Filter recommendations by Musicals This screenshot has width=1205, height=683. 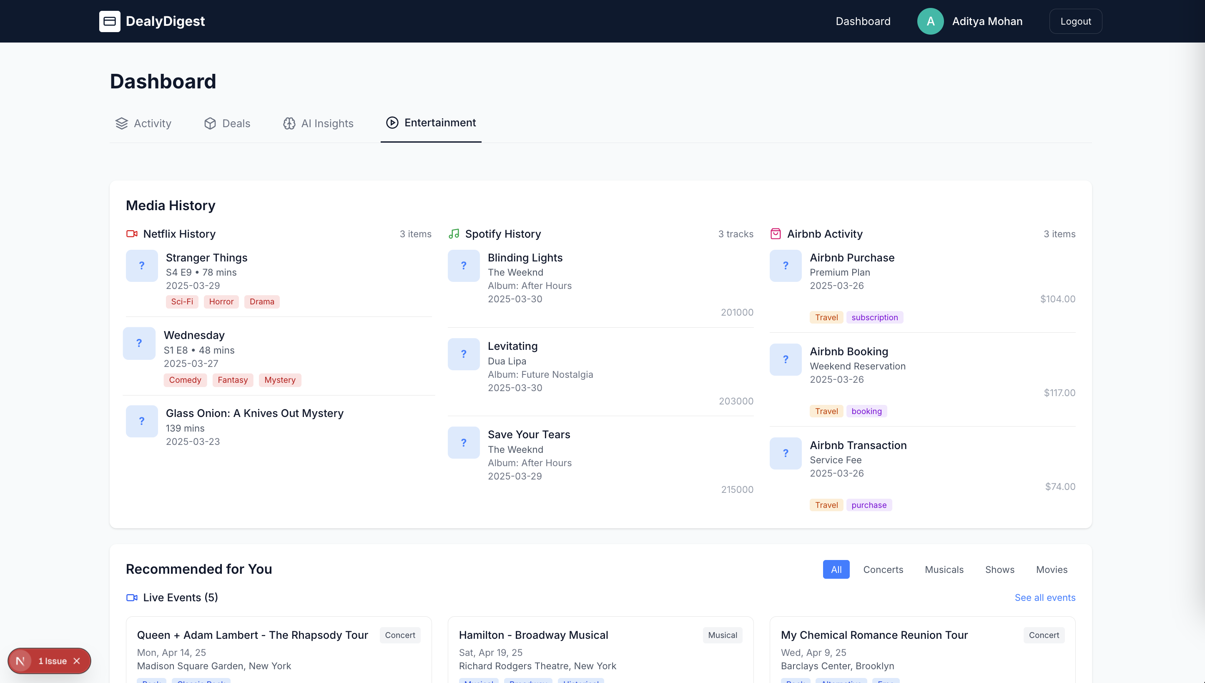pos(944,569)
